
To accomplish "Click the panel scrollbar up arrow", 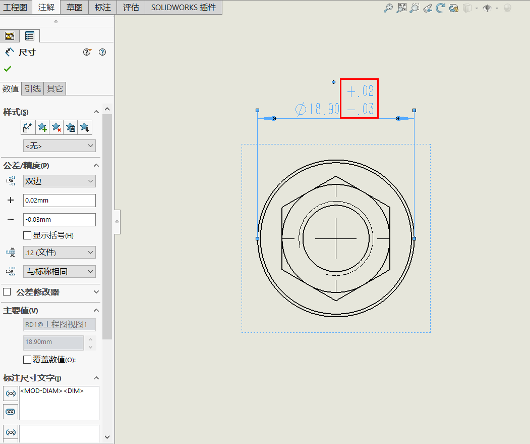I will point(107,109).
